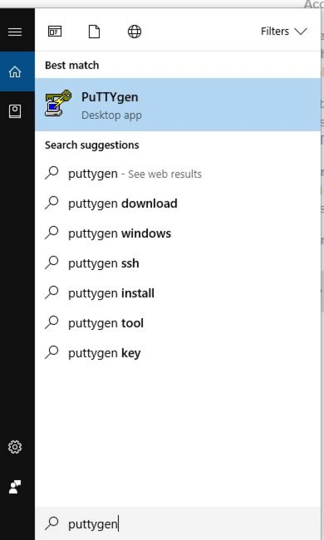Click the PuTTYgen key and computer icon
The width and height of the screenshot is (324, 540).
tap(58, 103)
